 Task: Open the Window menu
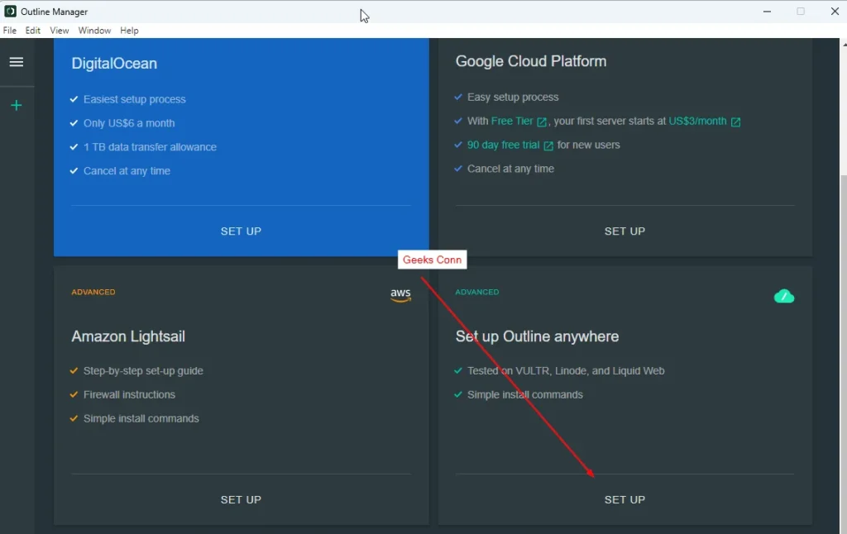click(93, 30)
